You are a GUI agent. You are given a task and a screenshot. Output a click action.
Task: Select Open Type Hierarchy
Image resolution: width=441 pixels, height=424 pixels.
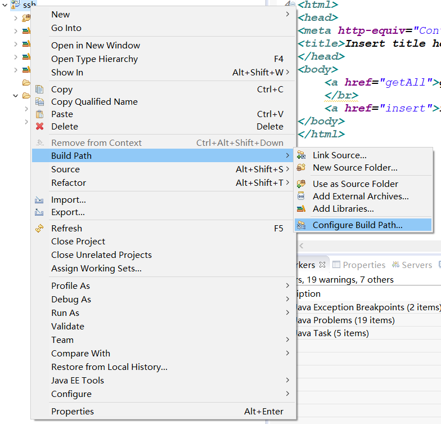tap(163, 59)
